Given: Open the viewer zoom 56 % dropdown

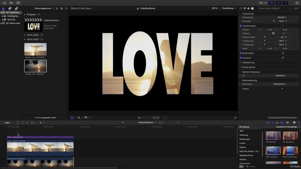Looking at the screenshot, I should (215, 8).
